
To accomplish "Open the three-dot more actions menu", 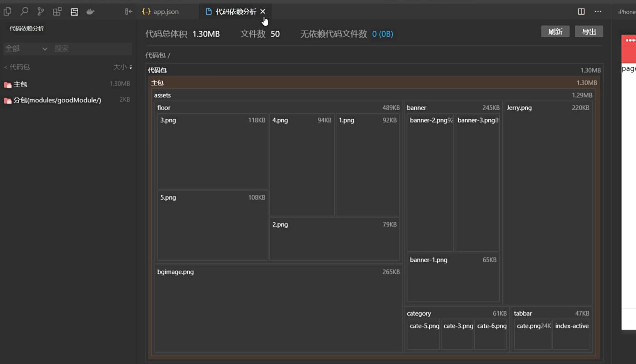I will (598, 12).
